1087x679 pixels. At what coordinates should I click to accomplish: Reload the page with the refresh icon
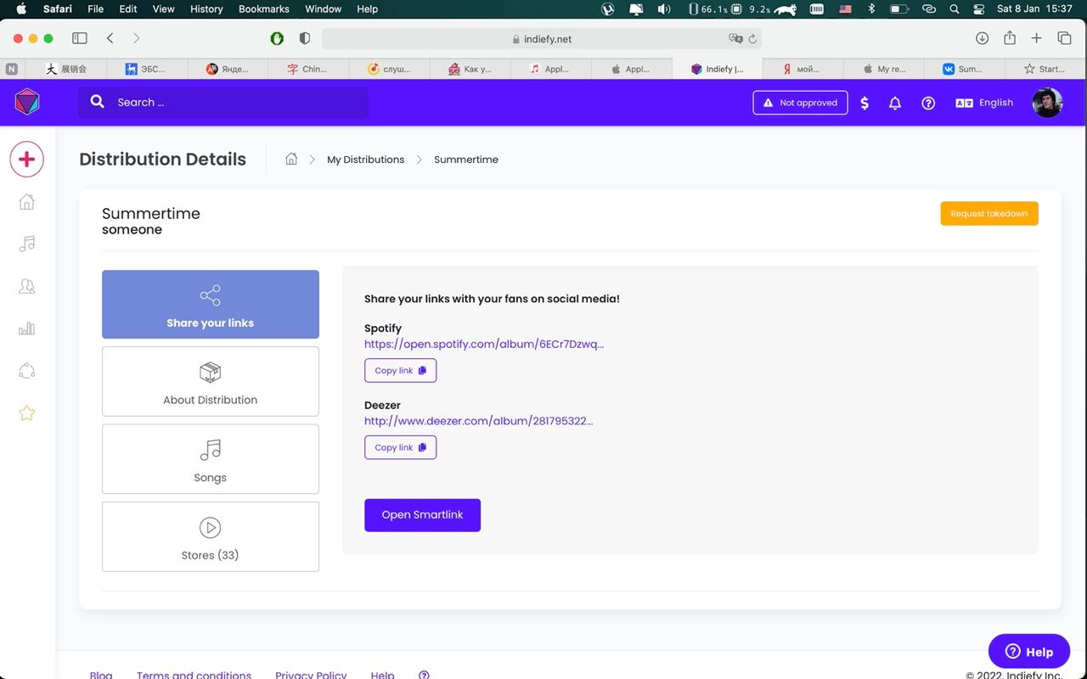pos(752,39)
